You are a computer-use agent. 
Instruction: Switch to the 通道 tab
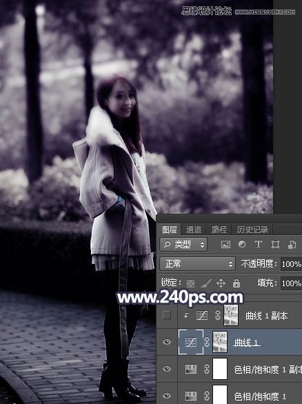(x=194, y=230)
